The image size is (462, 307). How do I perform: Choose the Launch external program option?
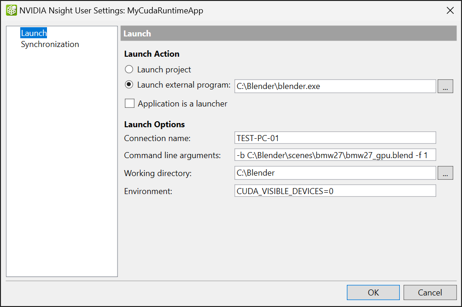click(129, 85)
